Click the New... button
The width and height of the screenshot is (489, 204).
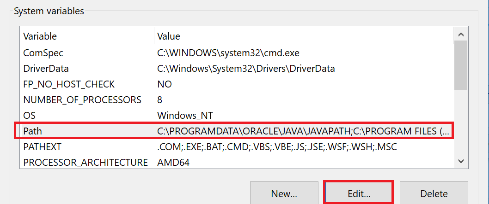coord(284,193)
